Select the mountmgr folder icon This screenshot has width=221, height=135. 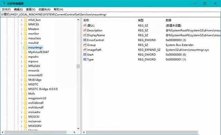click(x=25, y=48)
